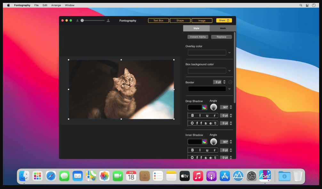Expand the Overlay color dropdown chevron
The image size is (322, 189).
(229, 53)
